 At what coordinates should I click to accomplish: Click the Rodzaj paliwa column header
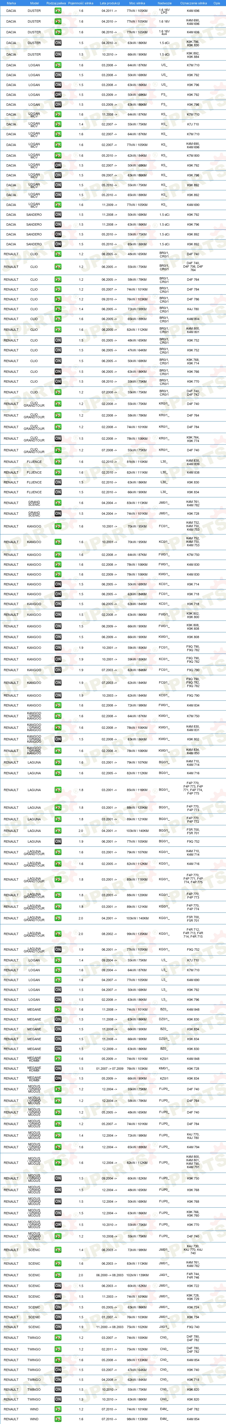click(x=56, y=3)
